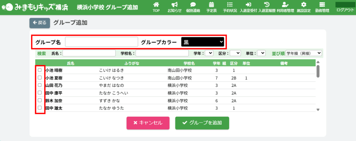Screen dimensions: 356x141
Task: Open the 利用者管理 user icon
Action: [285, 5]
